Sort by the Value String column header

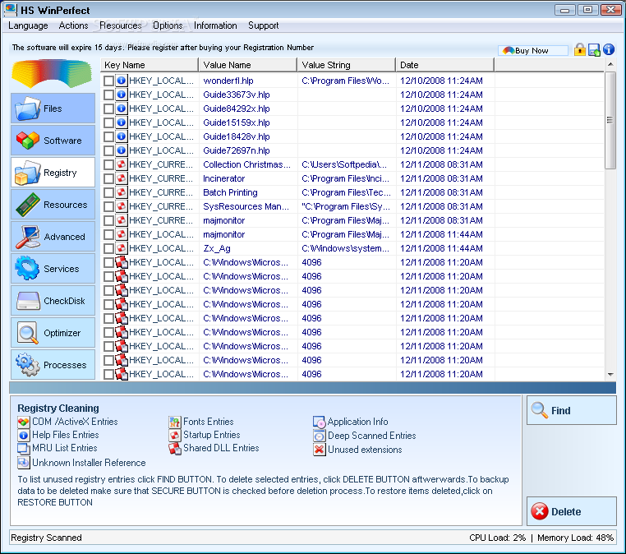click(347, 65)
